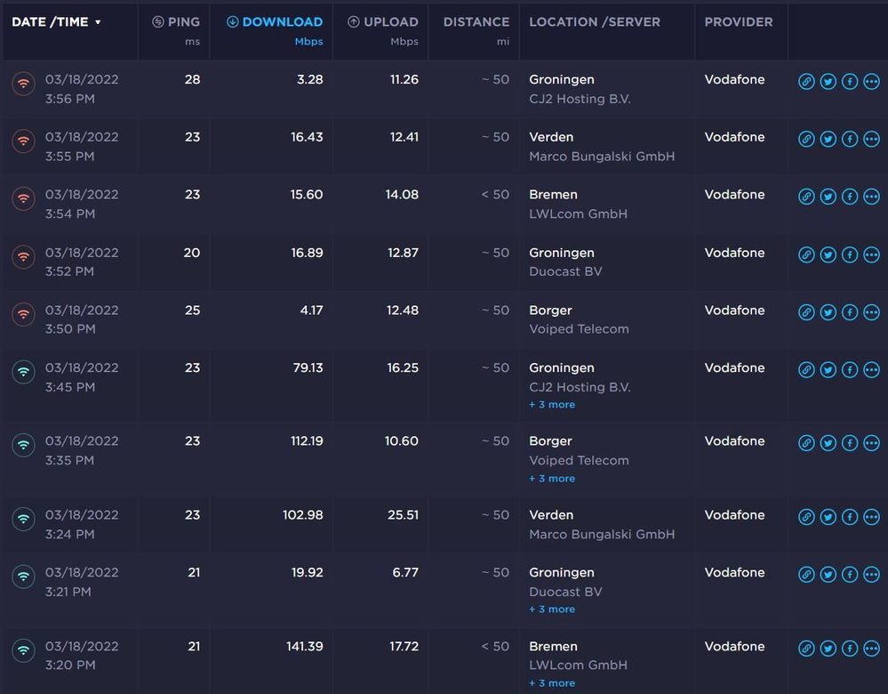Select download value 141.39

click(305, 646)
